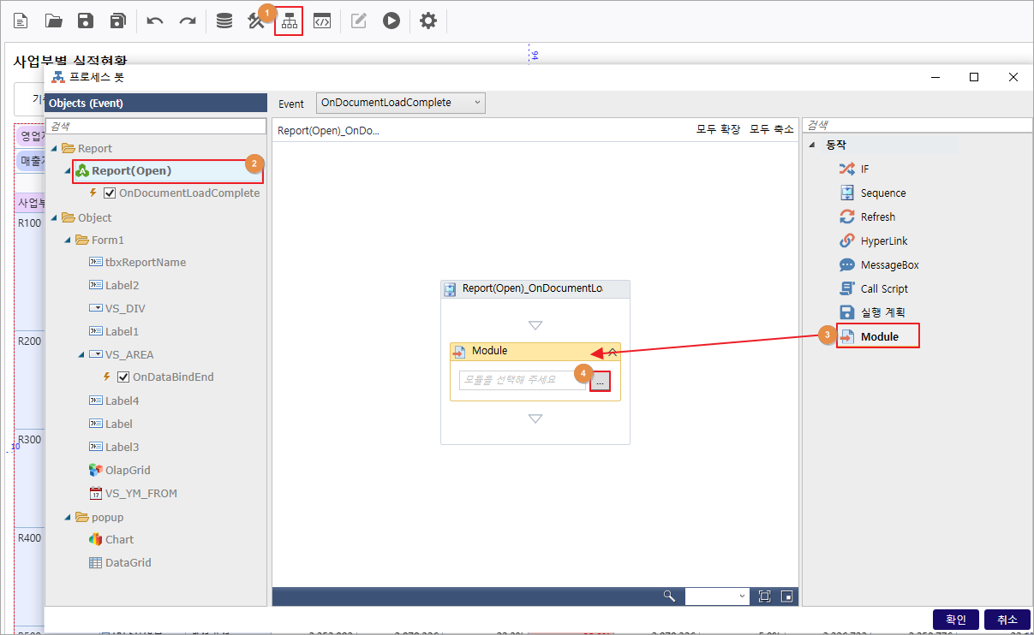This screenshot has width=1034, height=635.
Task: Click the database data source icon
Action: [x=224, y=21]
